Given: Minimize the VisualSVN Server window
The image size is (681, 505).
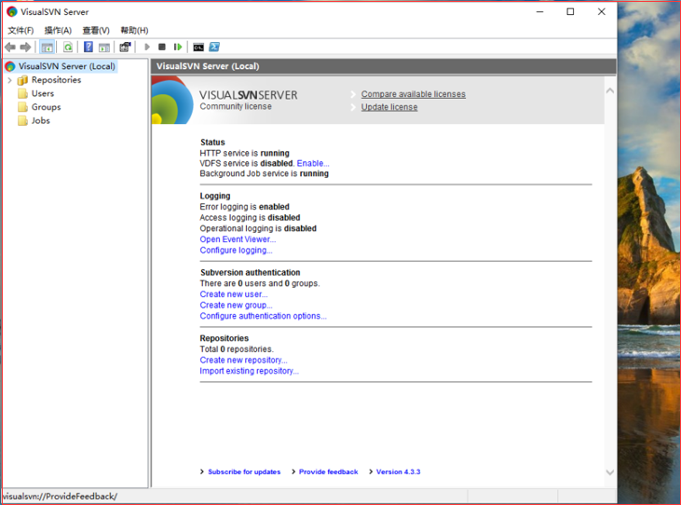Looking at the screenshot, I should tap(539, 12).
